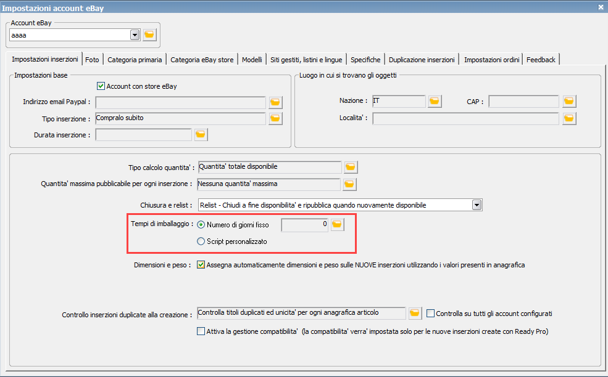Toggle Account con store eBay checkbox
The width and height of the screenshot is (608, 377).
pyautogui.click(x=101, y=86)
